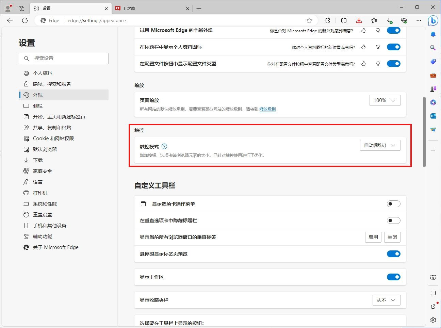
Task: Open the 缩放级别 link
Action: point(267,109)
